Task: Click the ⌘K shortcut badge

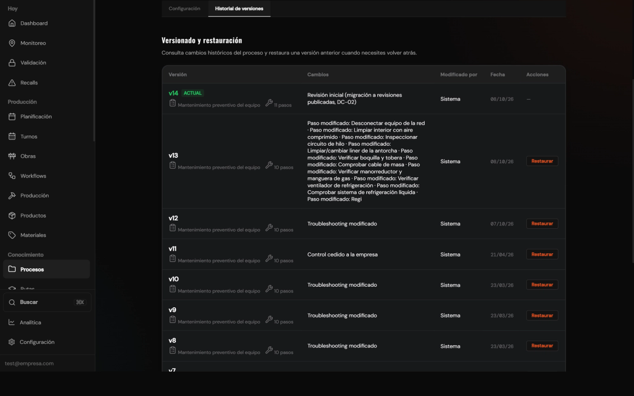Action: point(80,303)
